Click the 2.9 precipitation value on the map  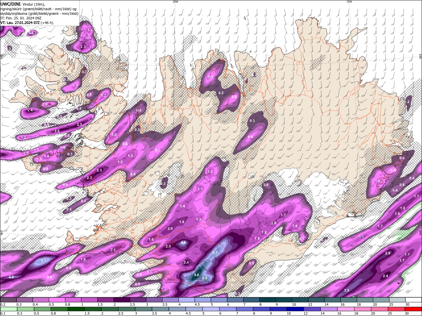(388, 253)
